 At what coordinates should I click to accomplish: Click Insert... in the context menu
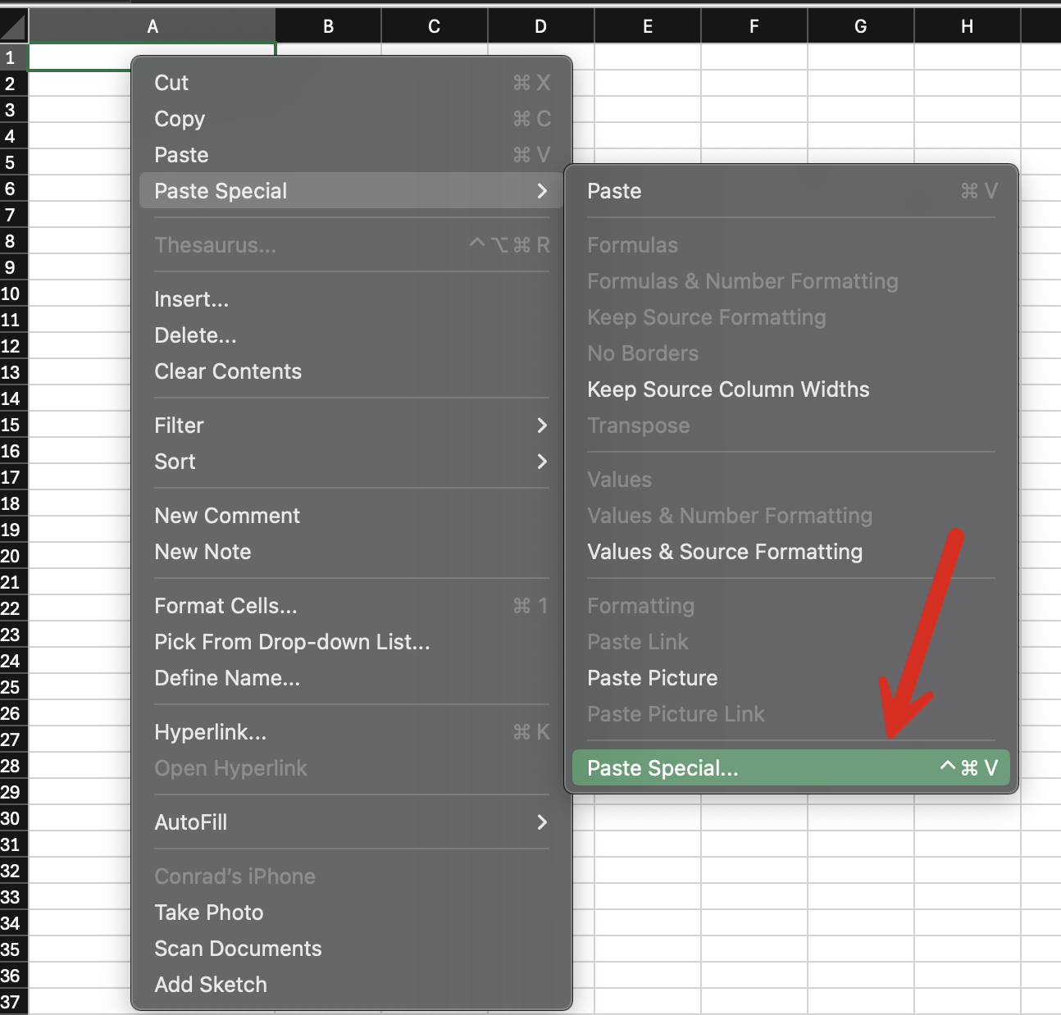click(x=192, y=299)
